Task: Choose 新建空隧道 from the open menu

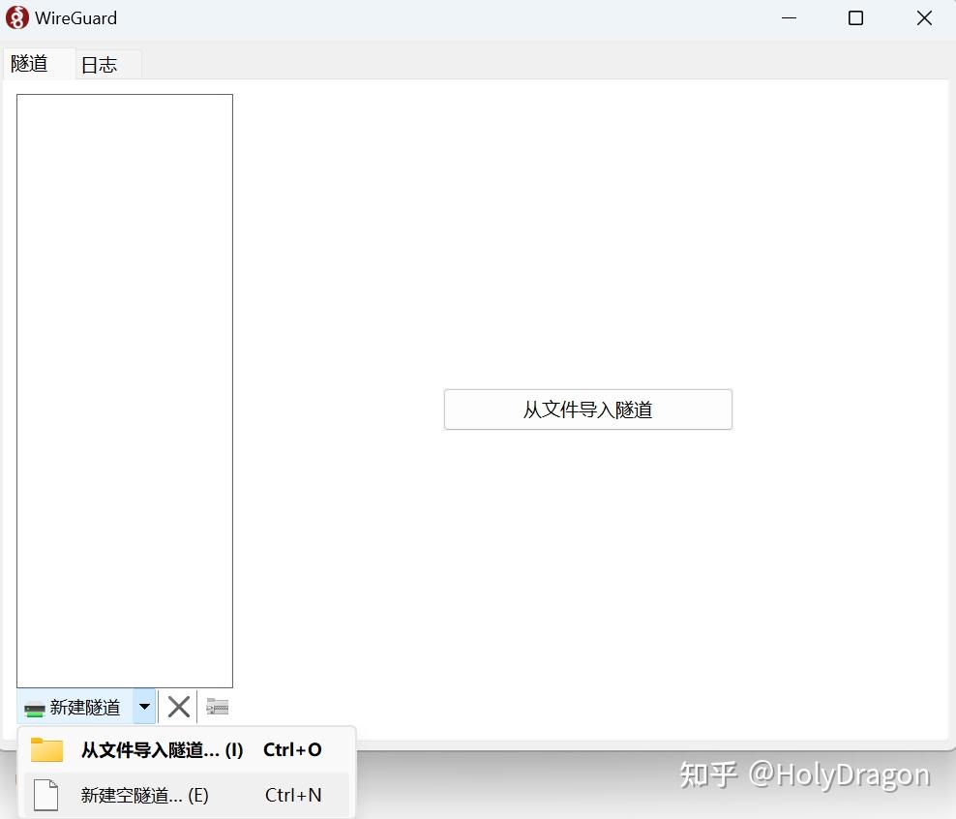Action: pos(143,794)
